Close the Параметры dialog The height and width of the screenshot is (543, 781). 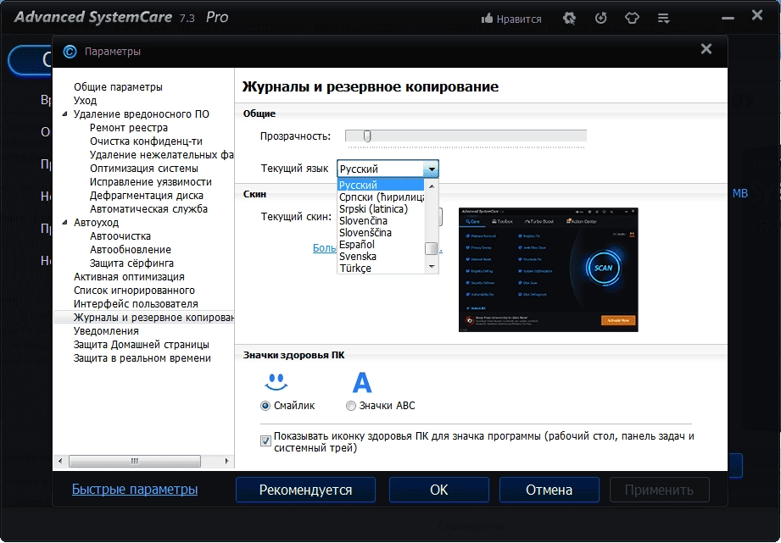click(706, 49)
